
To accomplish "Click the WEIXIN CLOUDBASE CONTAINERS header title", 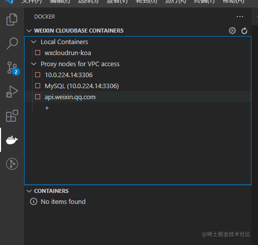I will point(79,31).
